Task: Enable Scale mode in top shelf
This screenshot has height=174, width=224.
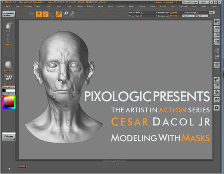Action: pos(65,14)
